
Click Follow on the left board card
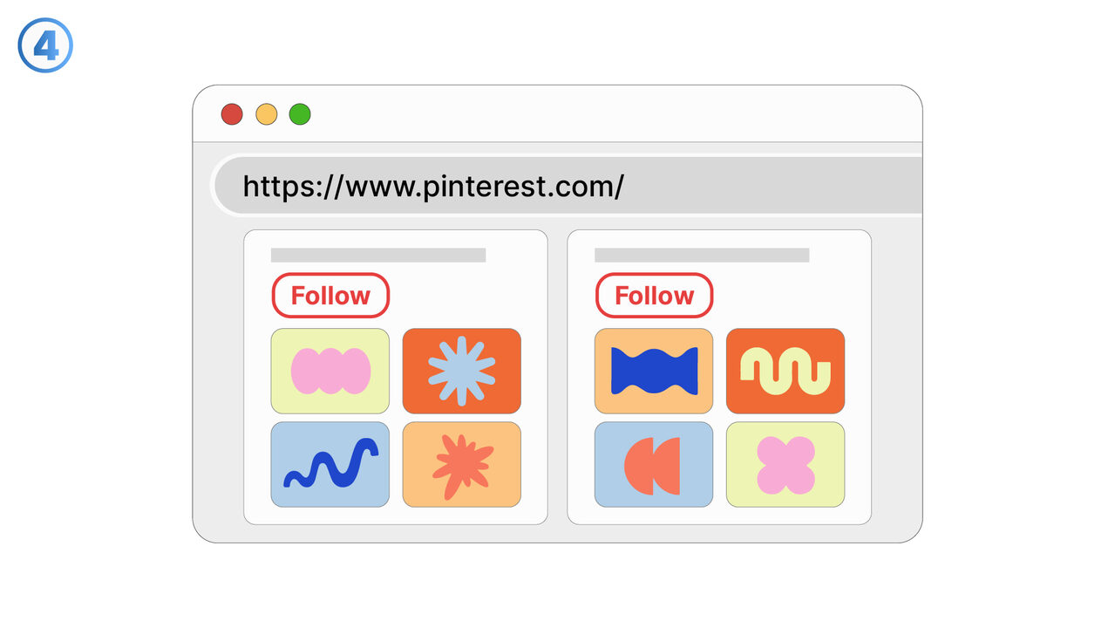coord(330,296)
